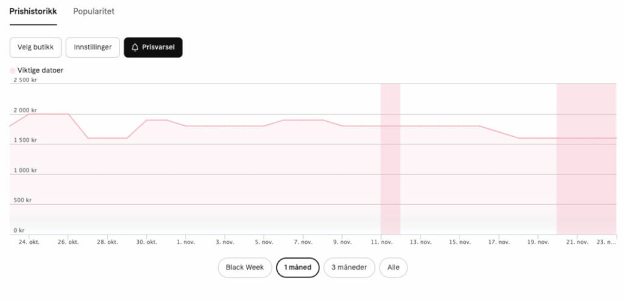The height and width of the screenshot is (302, 623).
Task: Click the highlighted 11. nov. date band
Action: pos(391,159)
